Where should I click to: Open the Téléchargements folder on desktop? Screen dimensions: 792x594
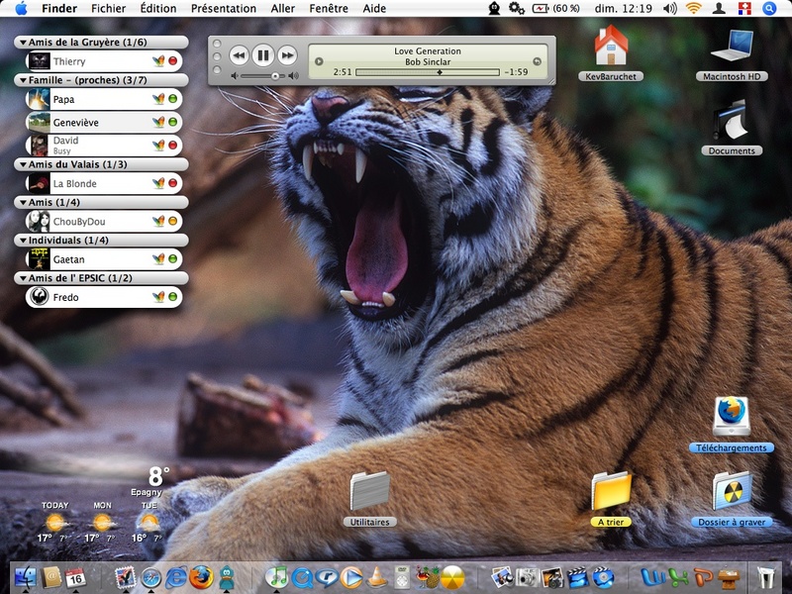point(732,418)
